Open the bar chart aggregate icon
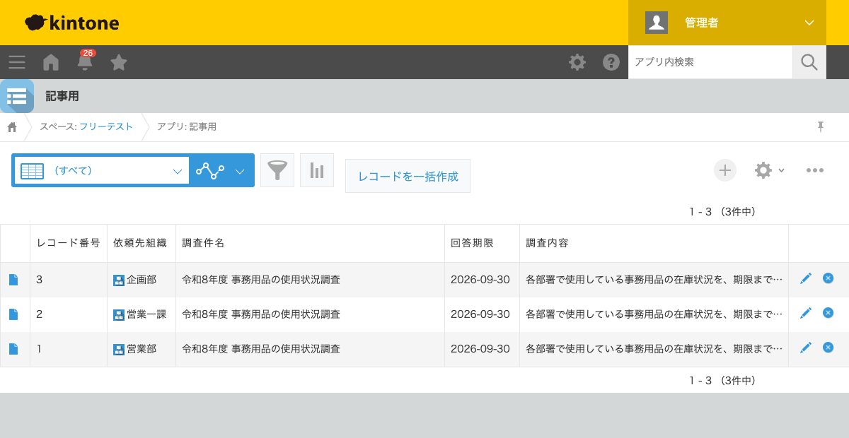Screen dimensions: 849x438 pyautogui.click(x=317, y=170)
